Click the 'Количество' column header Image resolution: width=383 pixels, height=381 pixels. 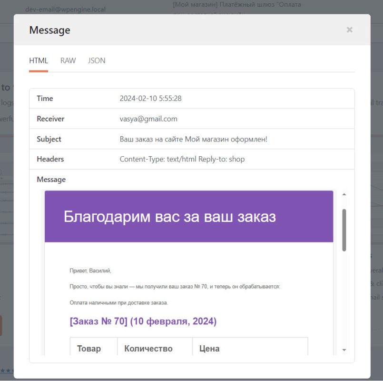point(147,348)
